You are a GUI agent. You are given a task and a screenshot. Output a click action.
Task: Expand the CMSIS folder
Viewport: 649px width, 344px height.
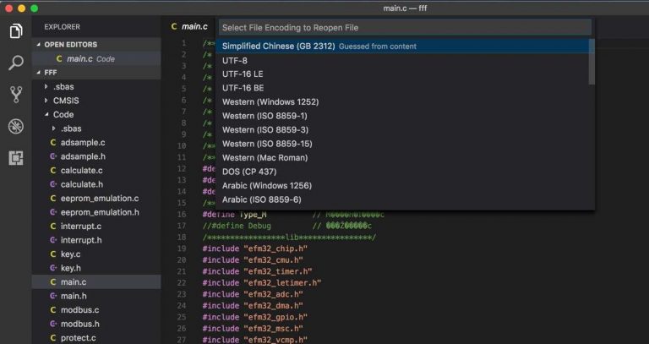(46, 101)
